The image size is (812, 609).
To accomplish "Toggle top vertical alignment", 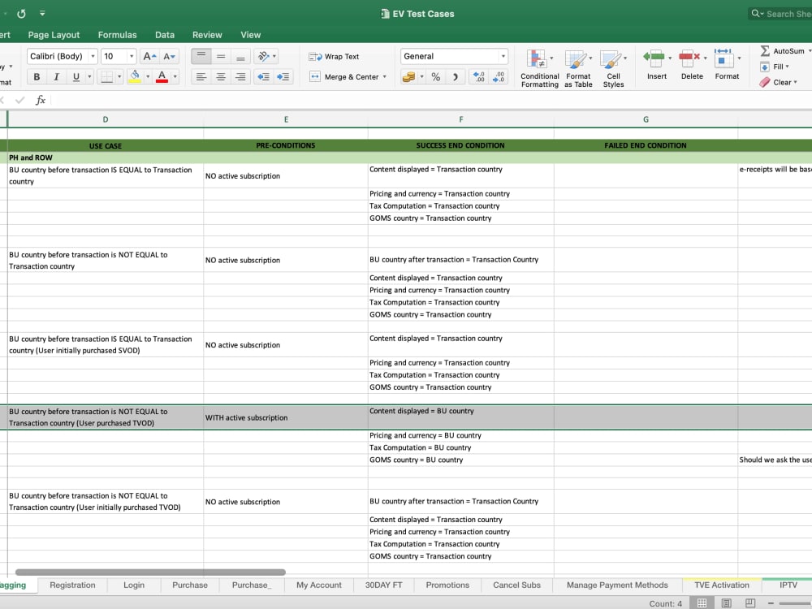I will [201, 56].
